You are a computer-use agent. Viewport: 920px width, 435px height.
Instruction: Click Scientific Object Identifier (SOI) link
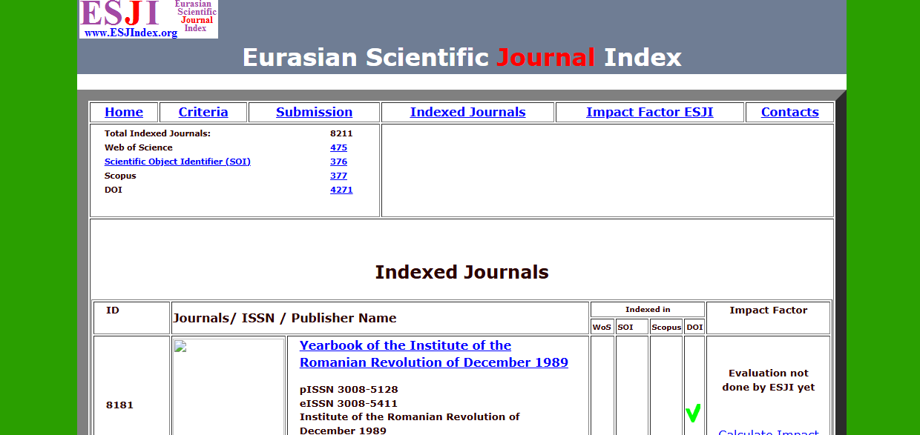coord(177,162)
